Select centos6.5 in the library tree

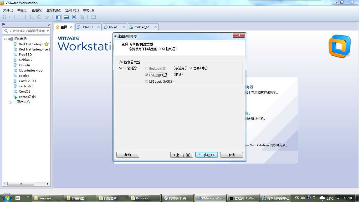[26, 86]
